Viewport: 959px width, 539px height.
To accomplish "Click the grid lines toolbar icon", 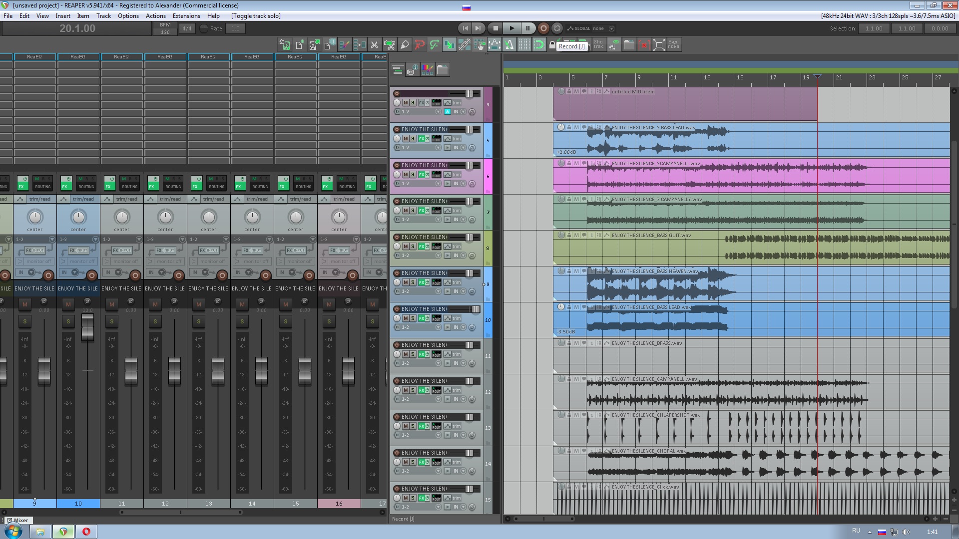I will coord(524,45).
